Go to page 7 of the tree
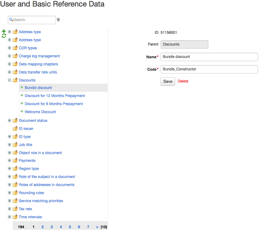The image size is (259, 231). tap(88, 227)
